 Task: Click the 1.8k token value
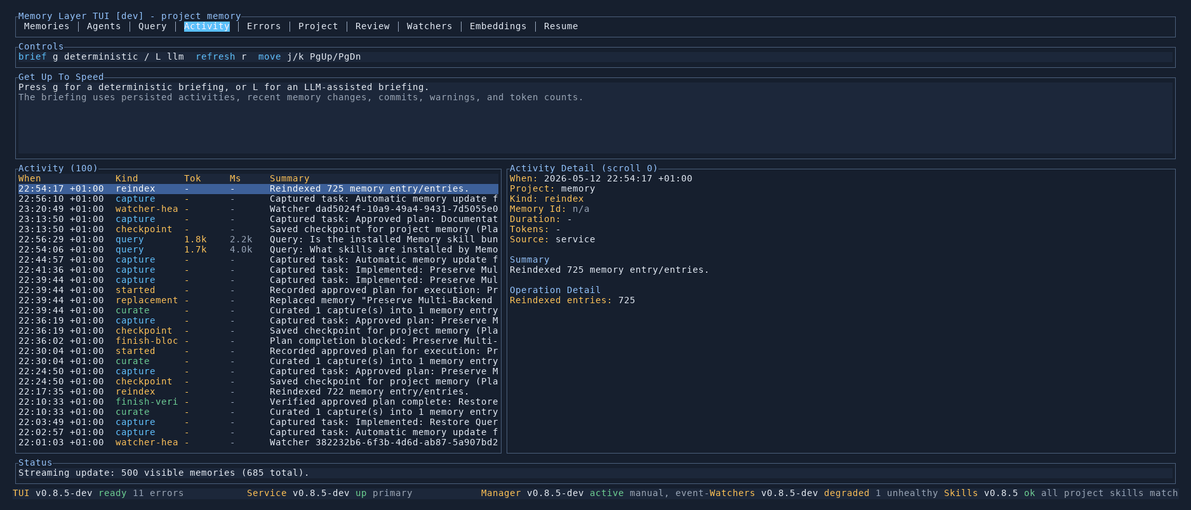196,240
